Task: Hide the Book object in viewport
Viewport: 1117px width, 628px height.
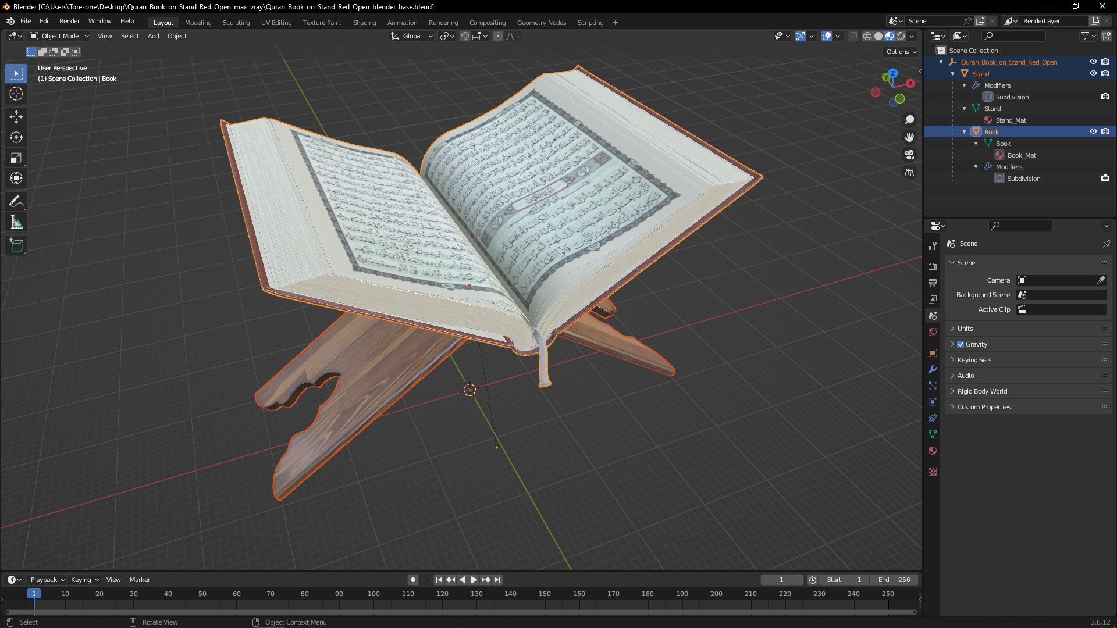Action: pyautogui.click(x=1093, y=131)
